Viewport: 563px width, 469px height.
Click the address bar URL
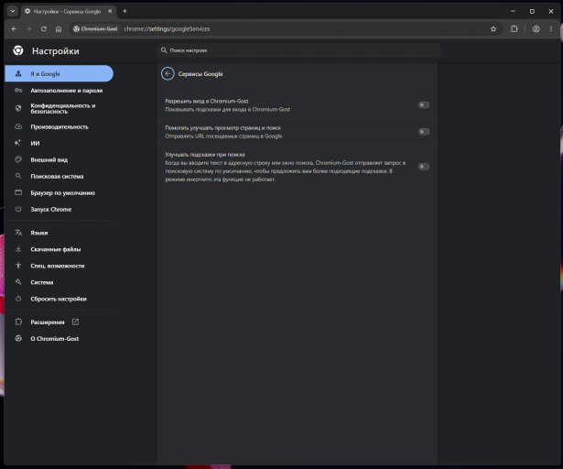tap(167, 28)
